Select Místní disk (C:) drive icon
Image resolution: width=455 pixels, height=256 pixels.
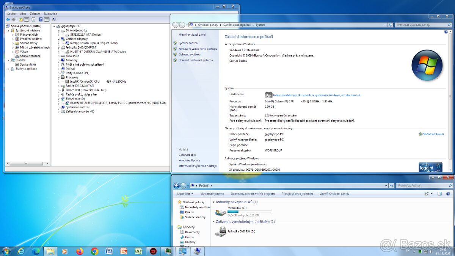tap(220, 213)
